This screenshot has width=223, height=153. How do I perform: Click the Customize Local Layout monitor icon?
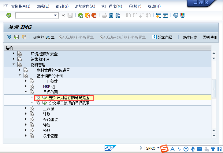182,15
